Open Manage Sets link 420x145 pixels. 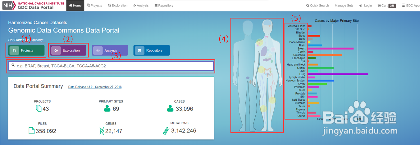pos(344,6)
